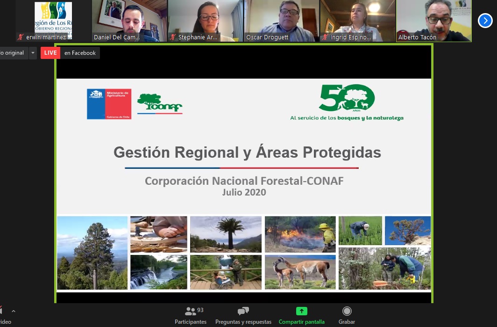Viewport: 497px width, 327px height.
Task: Click the waterfall river photo
Action: [159, 272]
